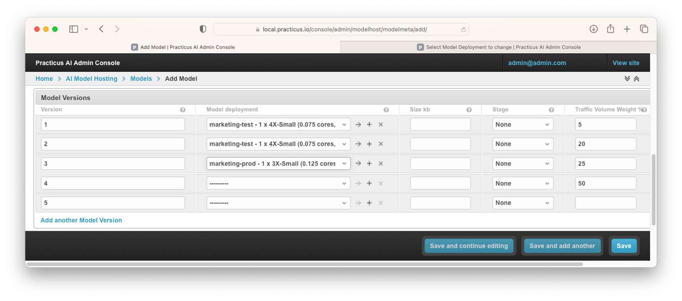
Task: Click Traffic Volume Weight field for version 5
Action: [605, 203]
